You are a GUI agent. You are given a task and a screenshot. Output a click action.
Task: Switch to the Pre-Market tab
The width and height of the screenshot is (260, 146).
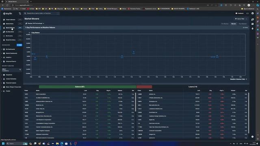tap(225, 24)
